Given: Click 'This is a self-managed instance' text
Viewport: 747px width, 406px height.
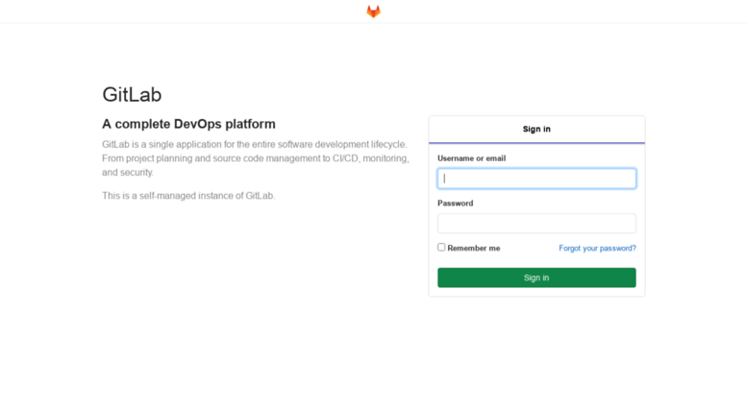Looking at the screenshot, I should tap(188, 196).
